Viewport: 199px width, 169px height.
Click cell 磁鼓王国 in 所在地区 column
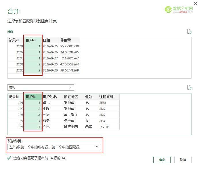74,127
